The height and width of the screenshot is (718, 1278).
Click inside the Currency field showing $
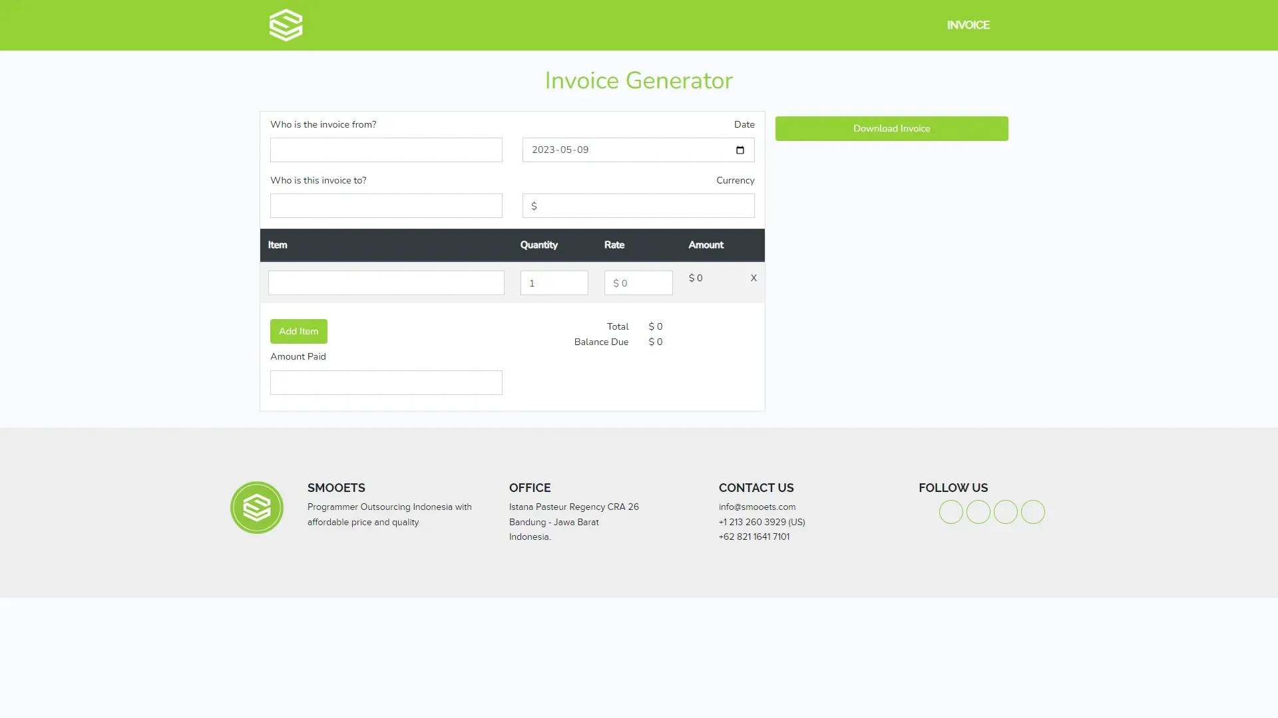click(638, 206)
